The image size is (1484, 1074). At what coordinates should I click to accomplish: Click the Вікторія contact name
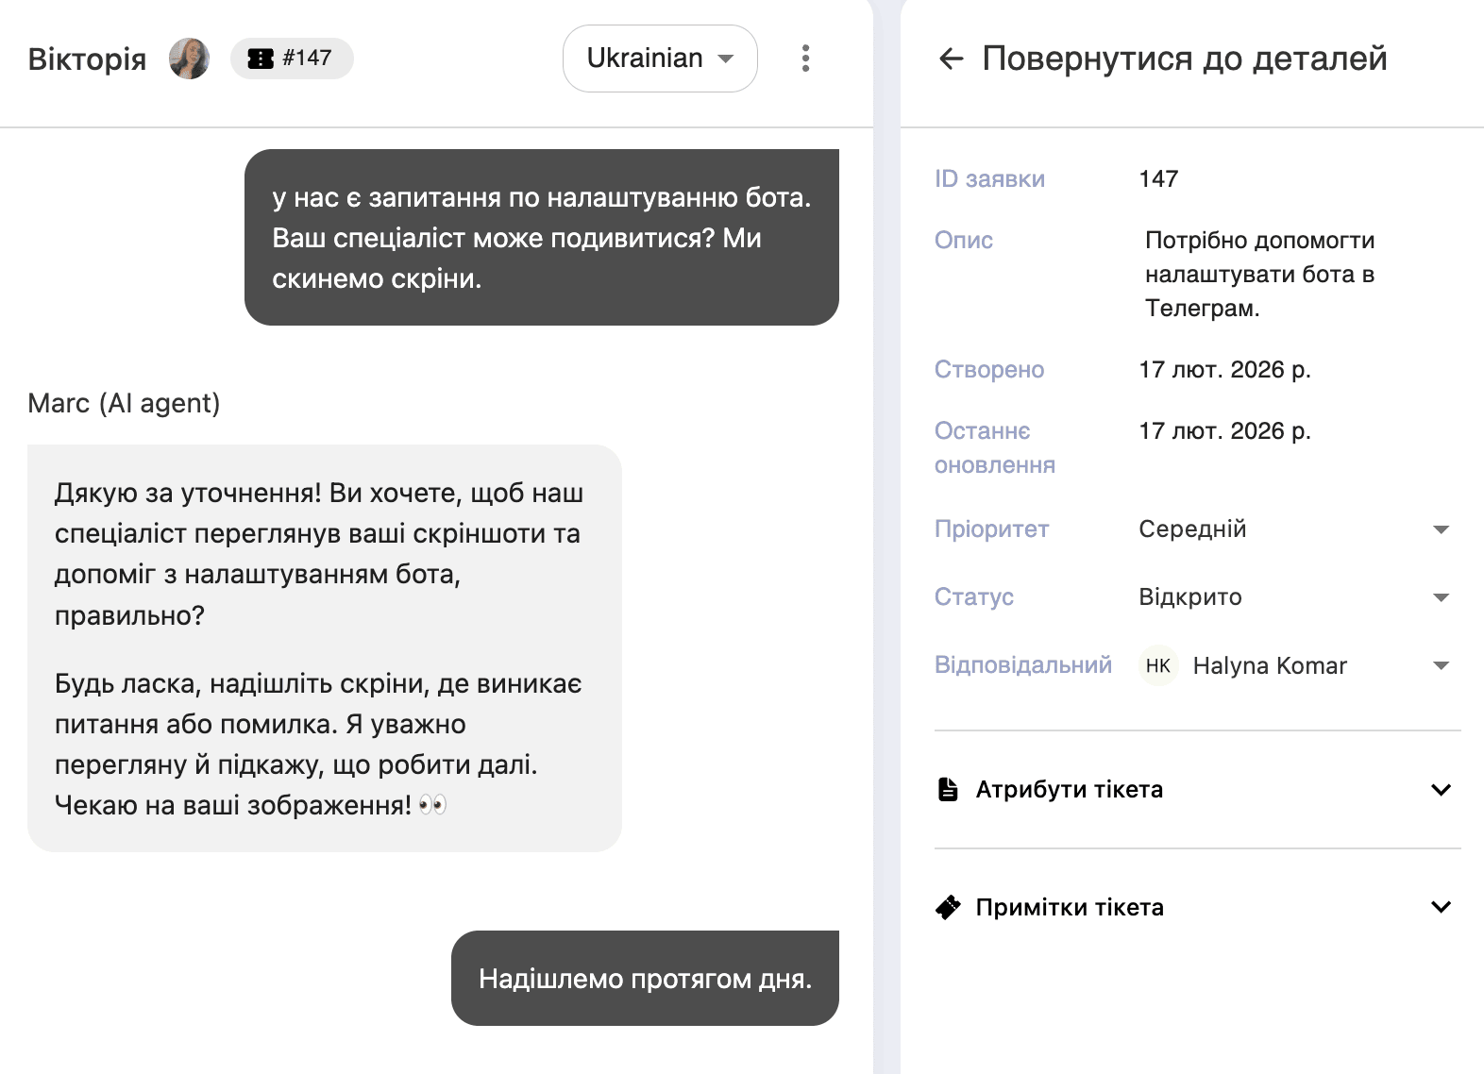87,59
